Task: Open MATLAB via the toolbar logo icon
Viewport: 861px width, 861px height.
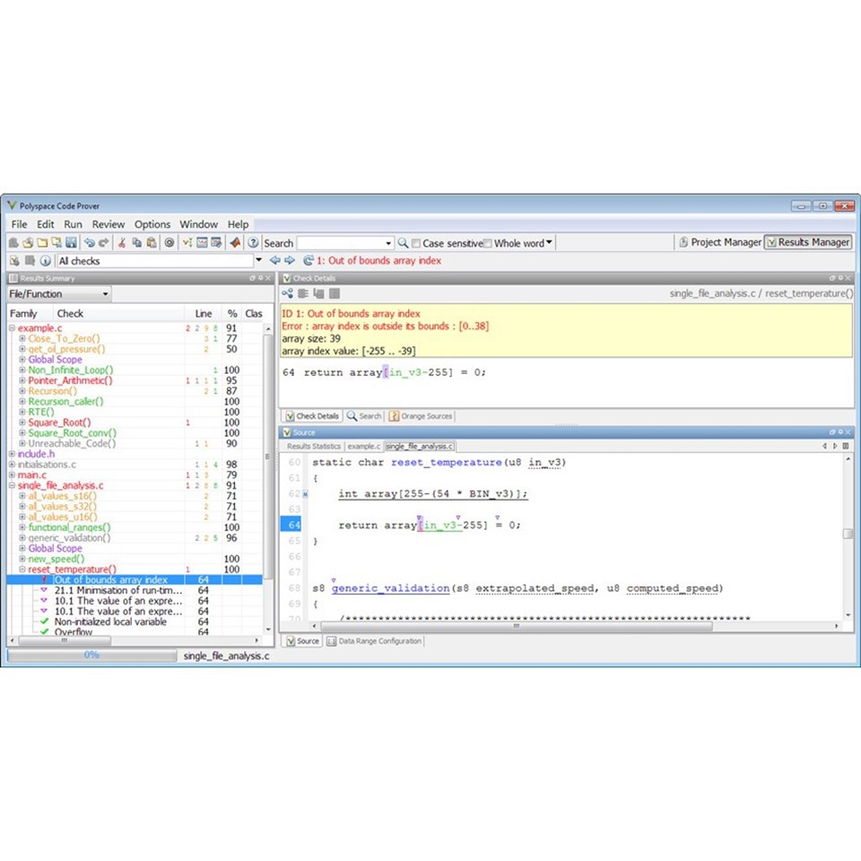Action: [235, 242]
